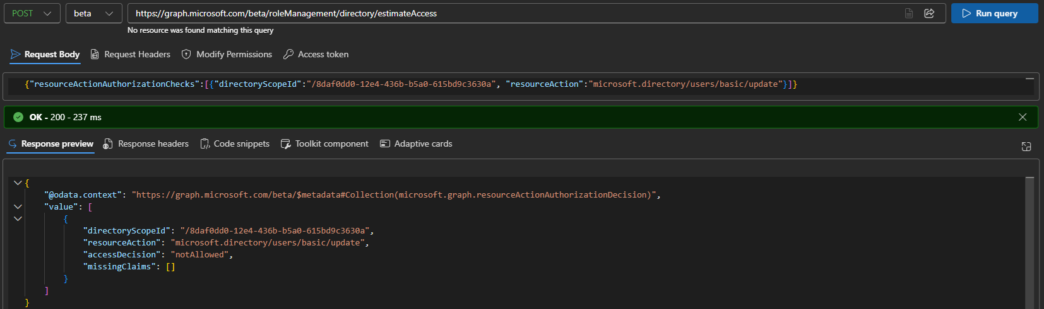Click the Adaptive cards tab icon

pos(385,144)
